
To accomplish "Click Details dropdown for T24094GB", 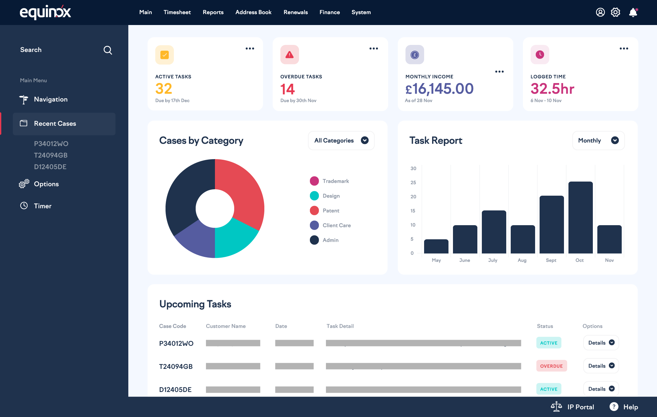I will (x=601, y=366).
